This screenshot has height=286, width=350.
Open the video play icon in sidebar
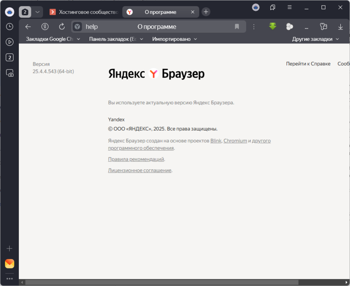[x=10, y=42]
